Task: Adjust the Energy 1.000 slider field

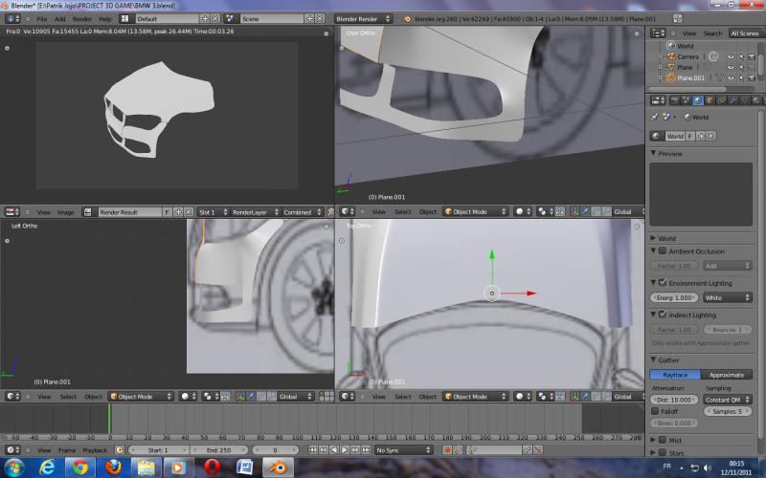Action: 674,297
